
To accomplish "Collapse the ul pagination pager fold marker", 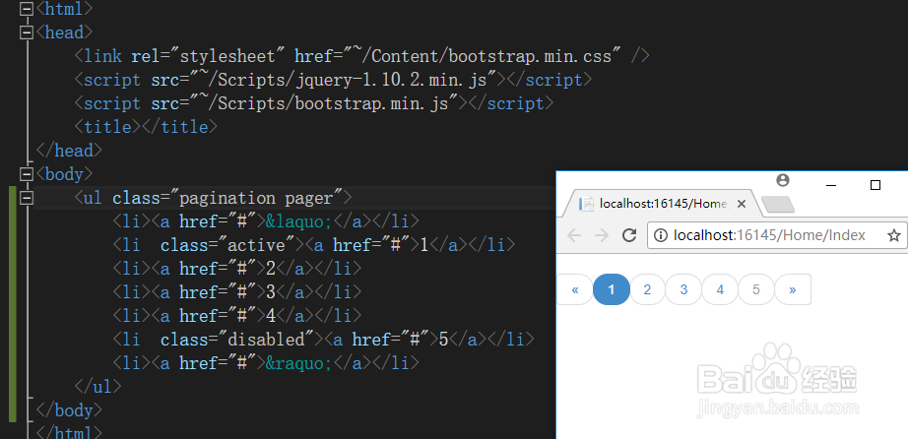I will [x=26, y=198].
